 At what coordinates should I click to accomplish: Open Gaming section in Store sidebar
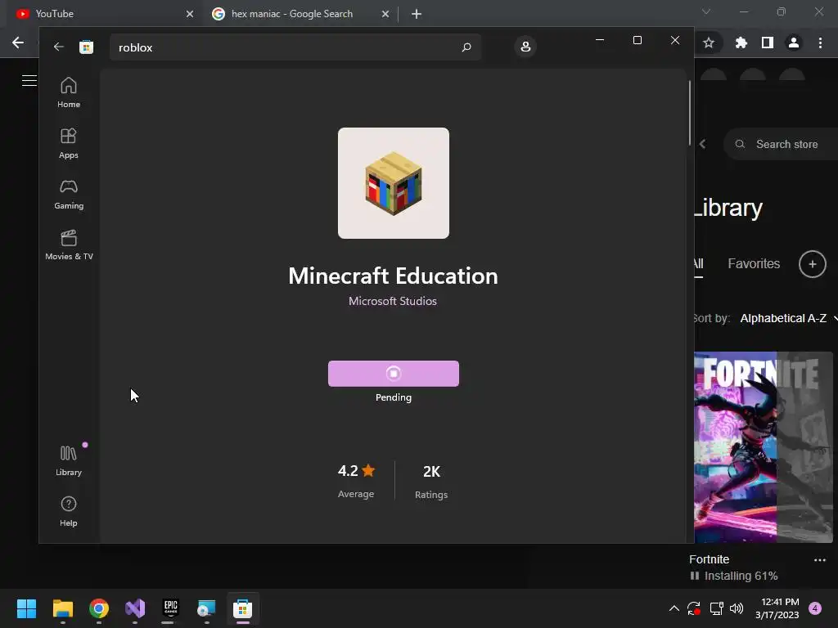pos(69,194)
